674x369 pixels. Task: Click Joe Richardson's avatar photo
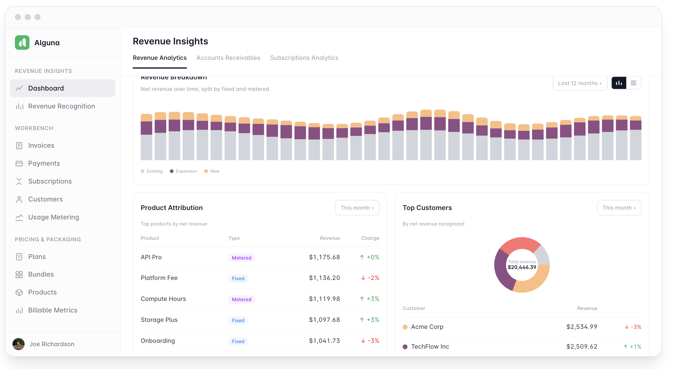point(19,344)
